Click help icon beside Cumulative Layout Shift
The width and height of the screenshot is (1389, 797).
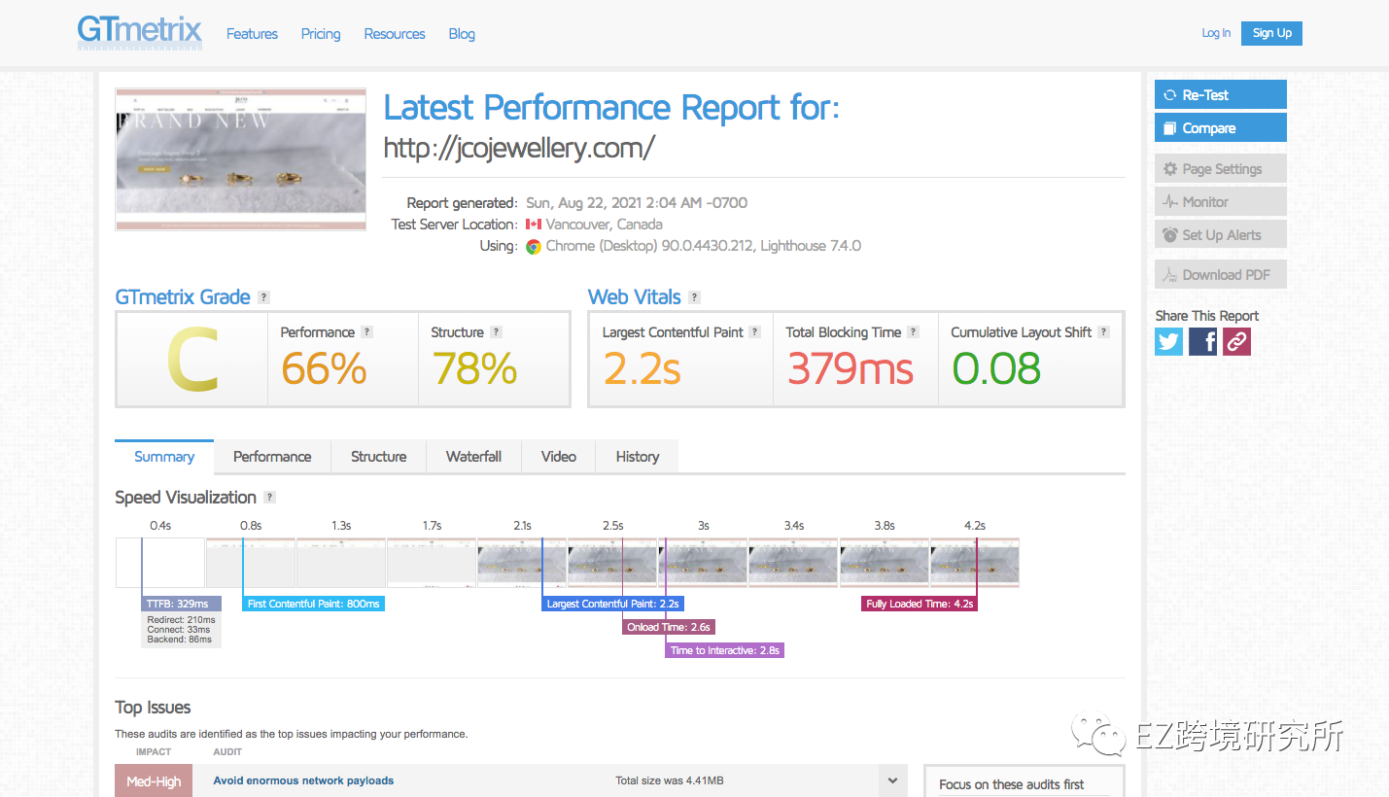tap(1103, 331)
